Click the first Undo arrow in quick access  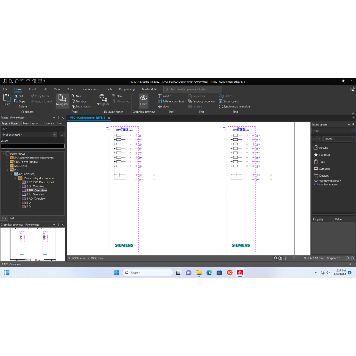pyautogui.click(x=17, y=81)
